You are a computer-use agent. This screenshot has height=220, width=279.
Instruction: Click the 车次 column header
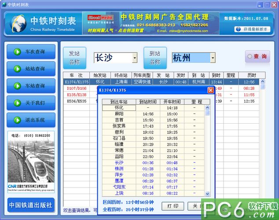coord(76,75)
